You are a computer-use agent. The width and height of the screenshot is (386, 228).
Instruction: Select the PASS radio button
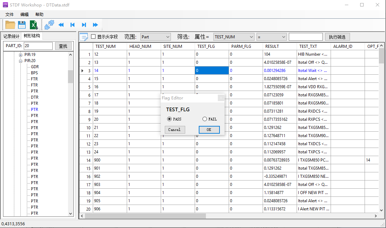[169, 119]
